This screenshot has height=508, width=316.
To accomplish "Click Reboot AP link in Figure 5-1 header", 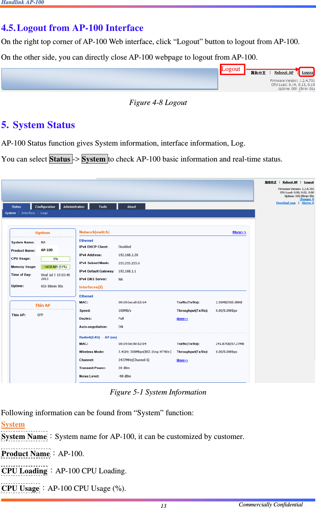I will click(290, 182).
